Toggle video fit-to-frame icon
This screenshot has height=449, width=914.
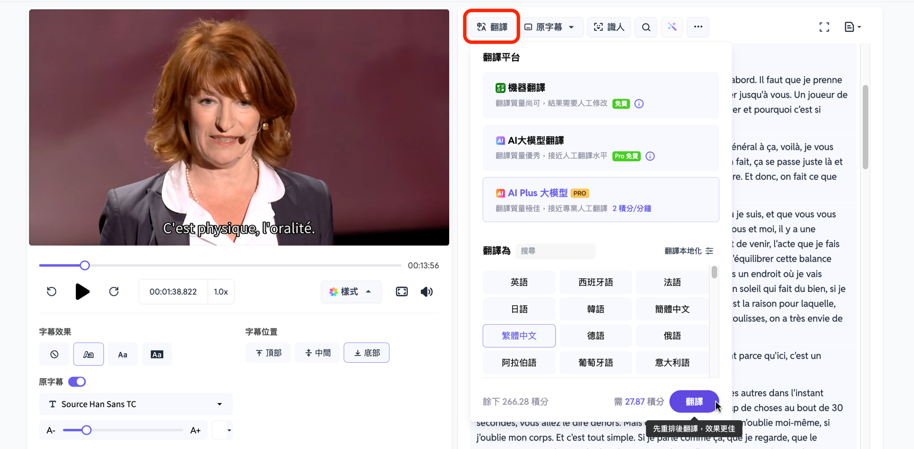pyautogui.click(x=402, y=291)
